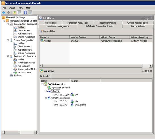
Task: Select the wesdag DAG icon in list
Action: tap(42, 40)
